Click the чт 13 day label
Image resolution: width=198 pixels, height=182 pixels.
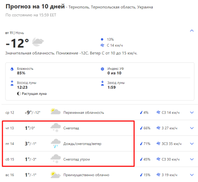[10, 128]
